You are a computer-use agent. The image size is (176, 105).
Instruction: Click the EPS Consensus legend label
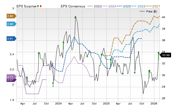pyautogui.click(x=73, y=6)
